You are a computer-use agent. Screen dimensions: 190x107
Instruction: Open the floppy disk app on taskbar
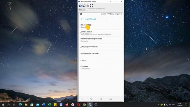click(x=61, y=105)
